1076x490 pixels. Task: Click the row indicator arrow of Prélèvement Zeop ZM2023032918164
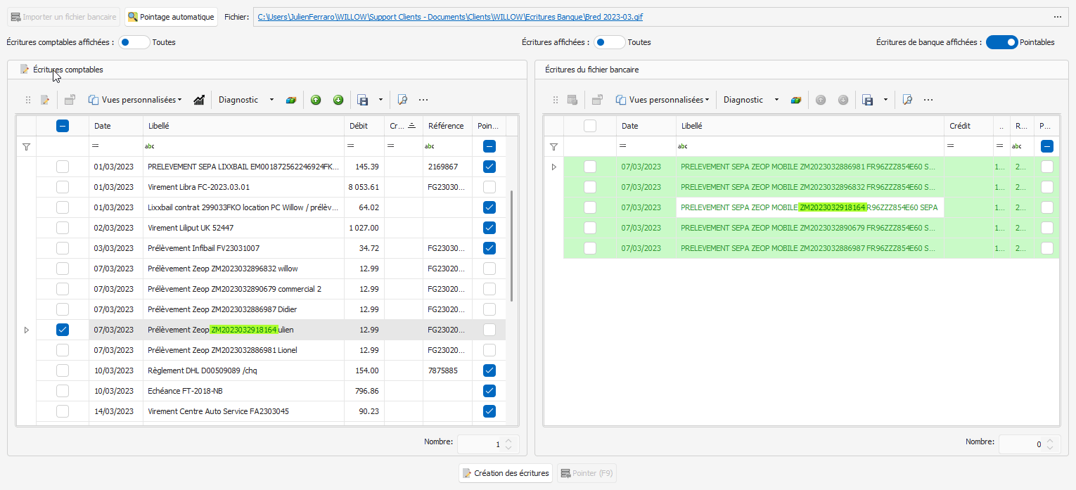coord(27,330)
